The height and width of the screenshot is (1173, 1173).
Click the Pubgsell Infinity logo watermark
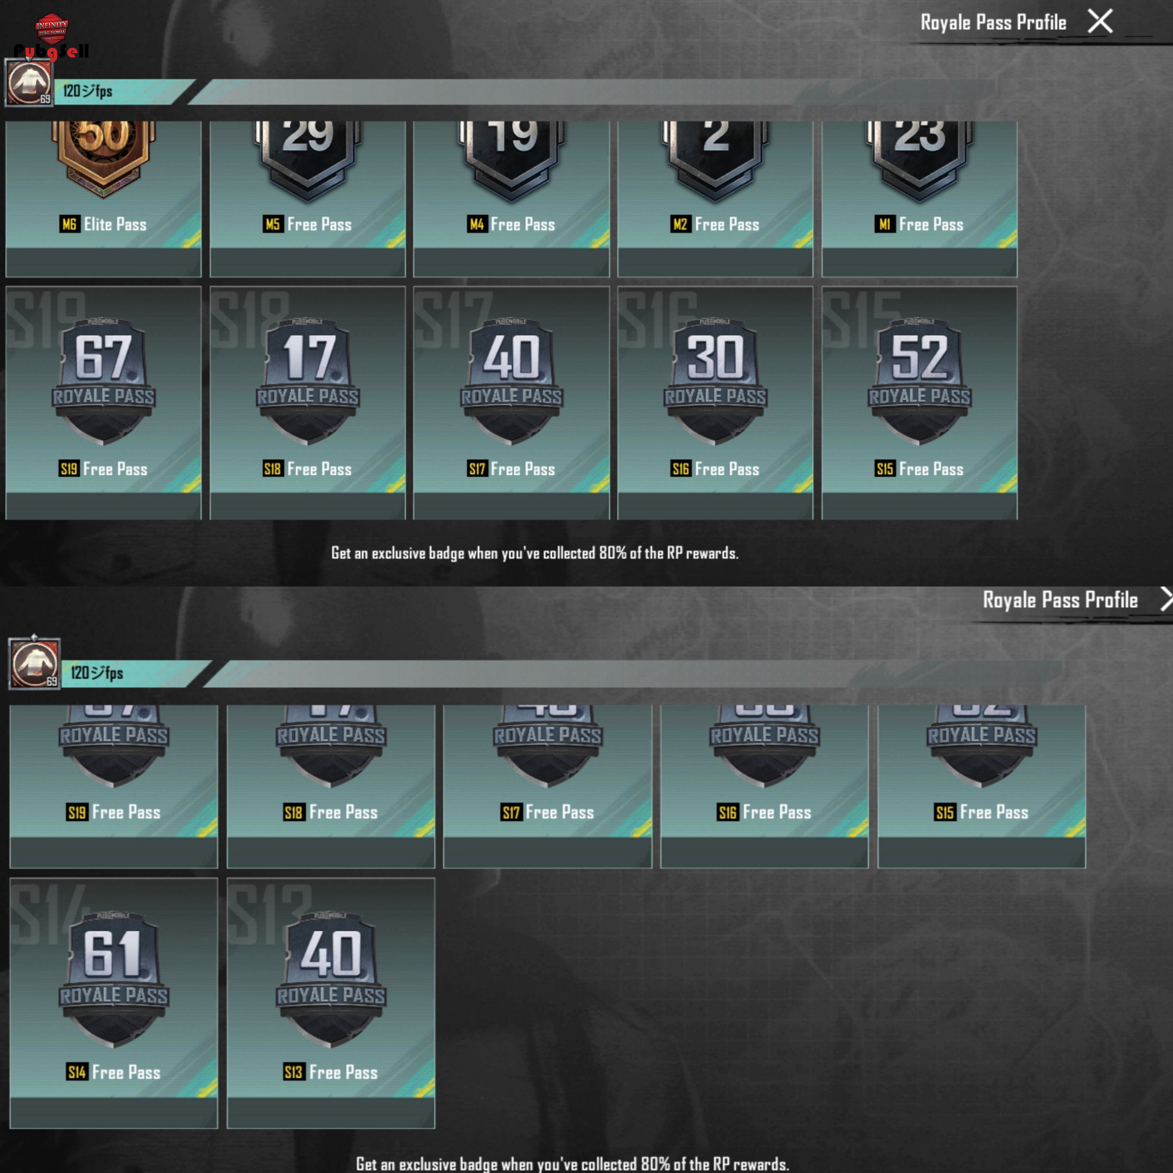52,37
